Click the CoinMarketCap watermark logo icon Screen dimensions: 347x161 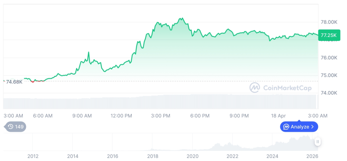coord(255,88)
